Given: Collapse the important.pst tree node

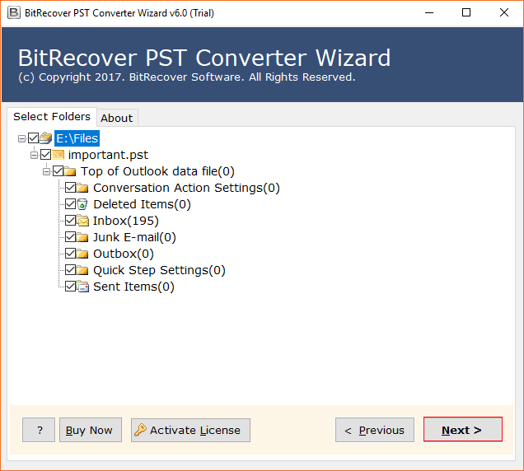Looking at the screenshot, I should [34, 155].
